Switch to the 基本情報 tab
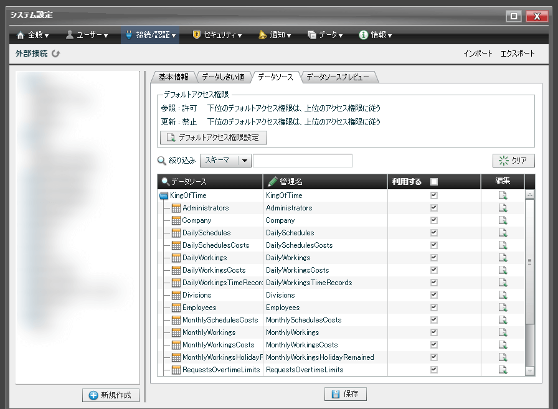Image resolution: width=558 pixels, height=409 pixels. [x=173, y=77]
